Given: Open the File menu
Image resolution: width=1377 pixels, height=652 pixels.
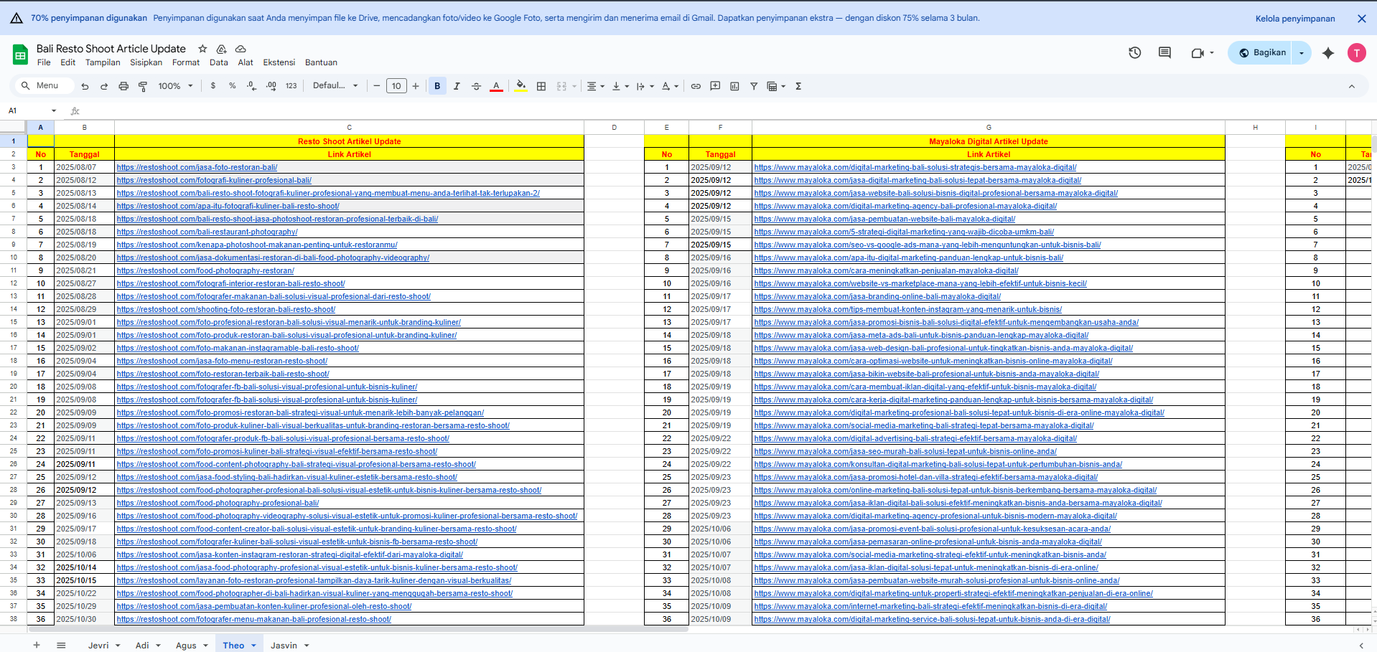Looking at the screenshot, I should click(44, 62).
